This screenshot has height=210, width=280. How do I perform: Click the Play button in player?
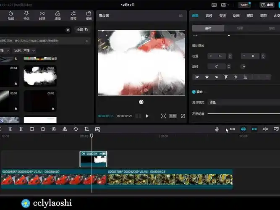147,116
